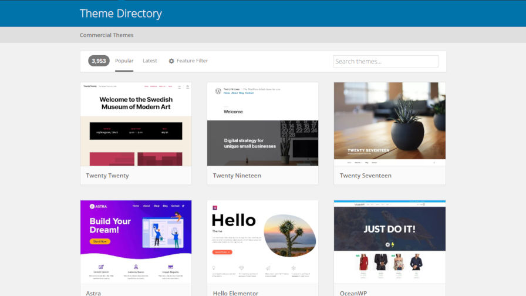Click the Elementor logo in the Hello preview
This screenshot has width=526, height=296.
pyautogui.click(x=215, y=208)
